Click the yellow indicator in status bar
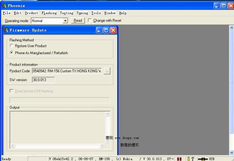 [x=189, y=159]
